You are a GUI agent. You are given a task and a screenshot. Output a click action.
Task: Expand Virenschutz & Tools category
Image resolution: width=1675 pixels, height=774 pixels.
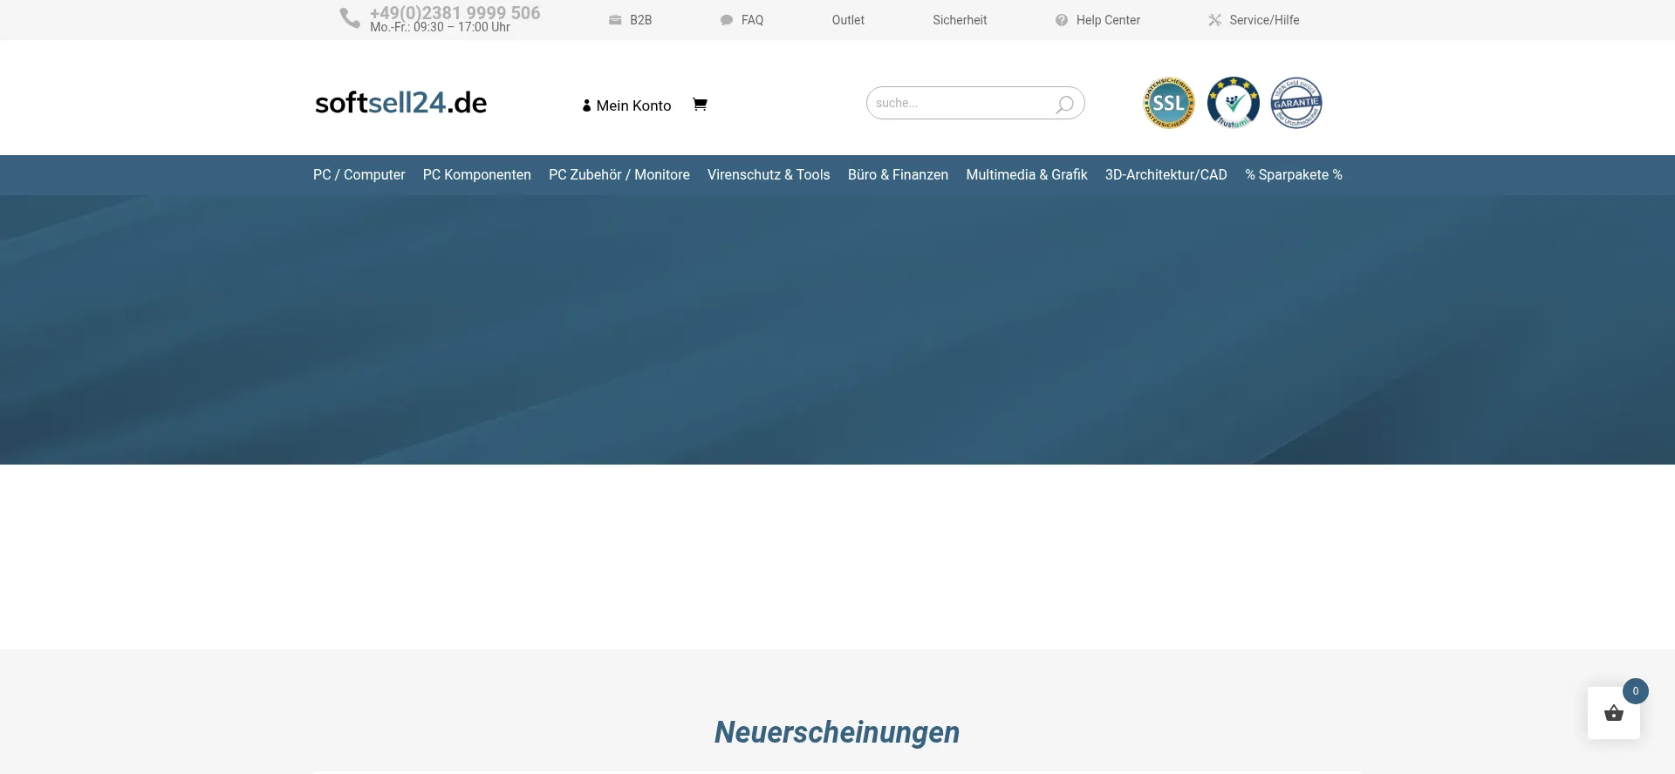click(768, 174)
